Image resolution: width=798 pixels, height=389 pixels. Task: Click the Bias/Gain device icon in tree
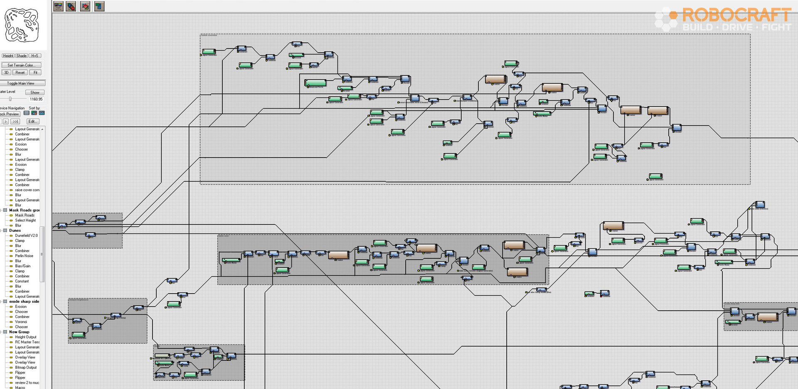11,266
